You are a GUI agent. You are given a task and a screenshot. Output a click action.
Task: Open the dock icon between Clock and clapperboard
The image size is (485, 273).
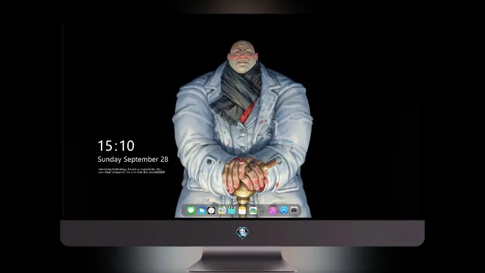click(x=221, y=210)
